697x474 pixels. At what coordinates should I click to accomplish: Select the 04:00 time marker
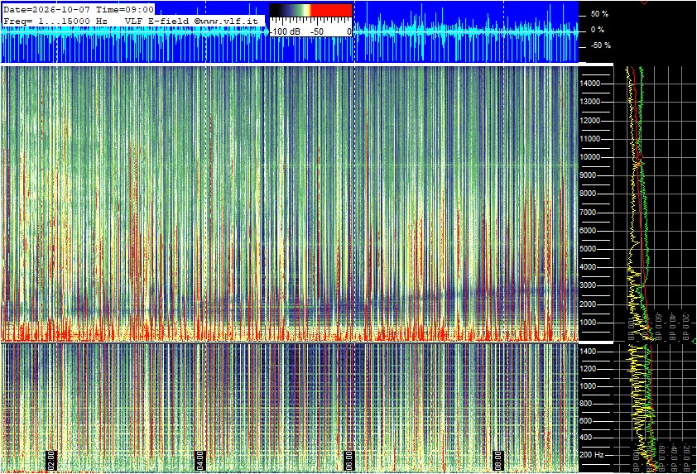point(200,460)
